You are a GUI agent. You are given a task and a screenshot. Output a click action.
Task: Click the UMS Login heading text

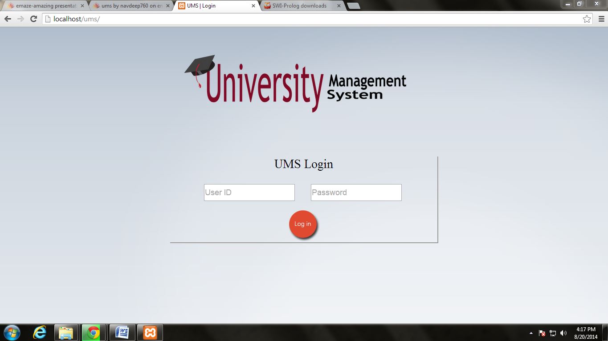click(304, 164)
